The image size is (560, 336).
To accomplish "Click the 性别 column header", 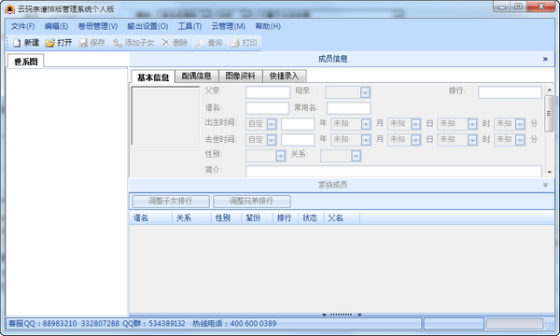I will (x=226, y=217).
